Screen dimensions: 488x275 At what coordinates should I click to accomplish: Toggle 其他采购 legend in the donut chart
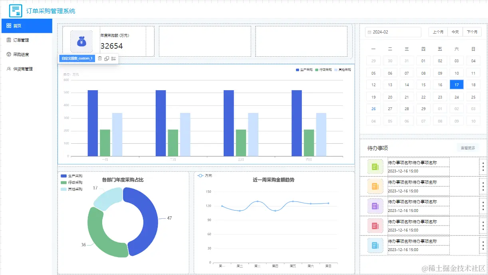71,189
